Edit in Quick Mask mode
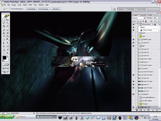 (x=7, y=65)
